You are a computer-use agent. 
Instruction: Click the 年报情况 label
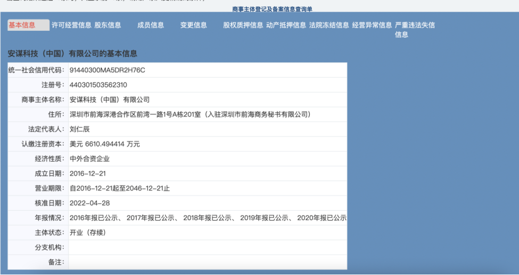(x=50, y=218)
